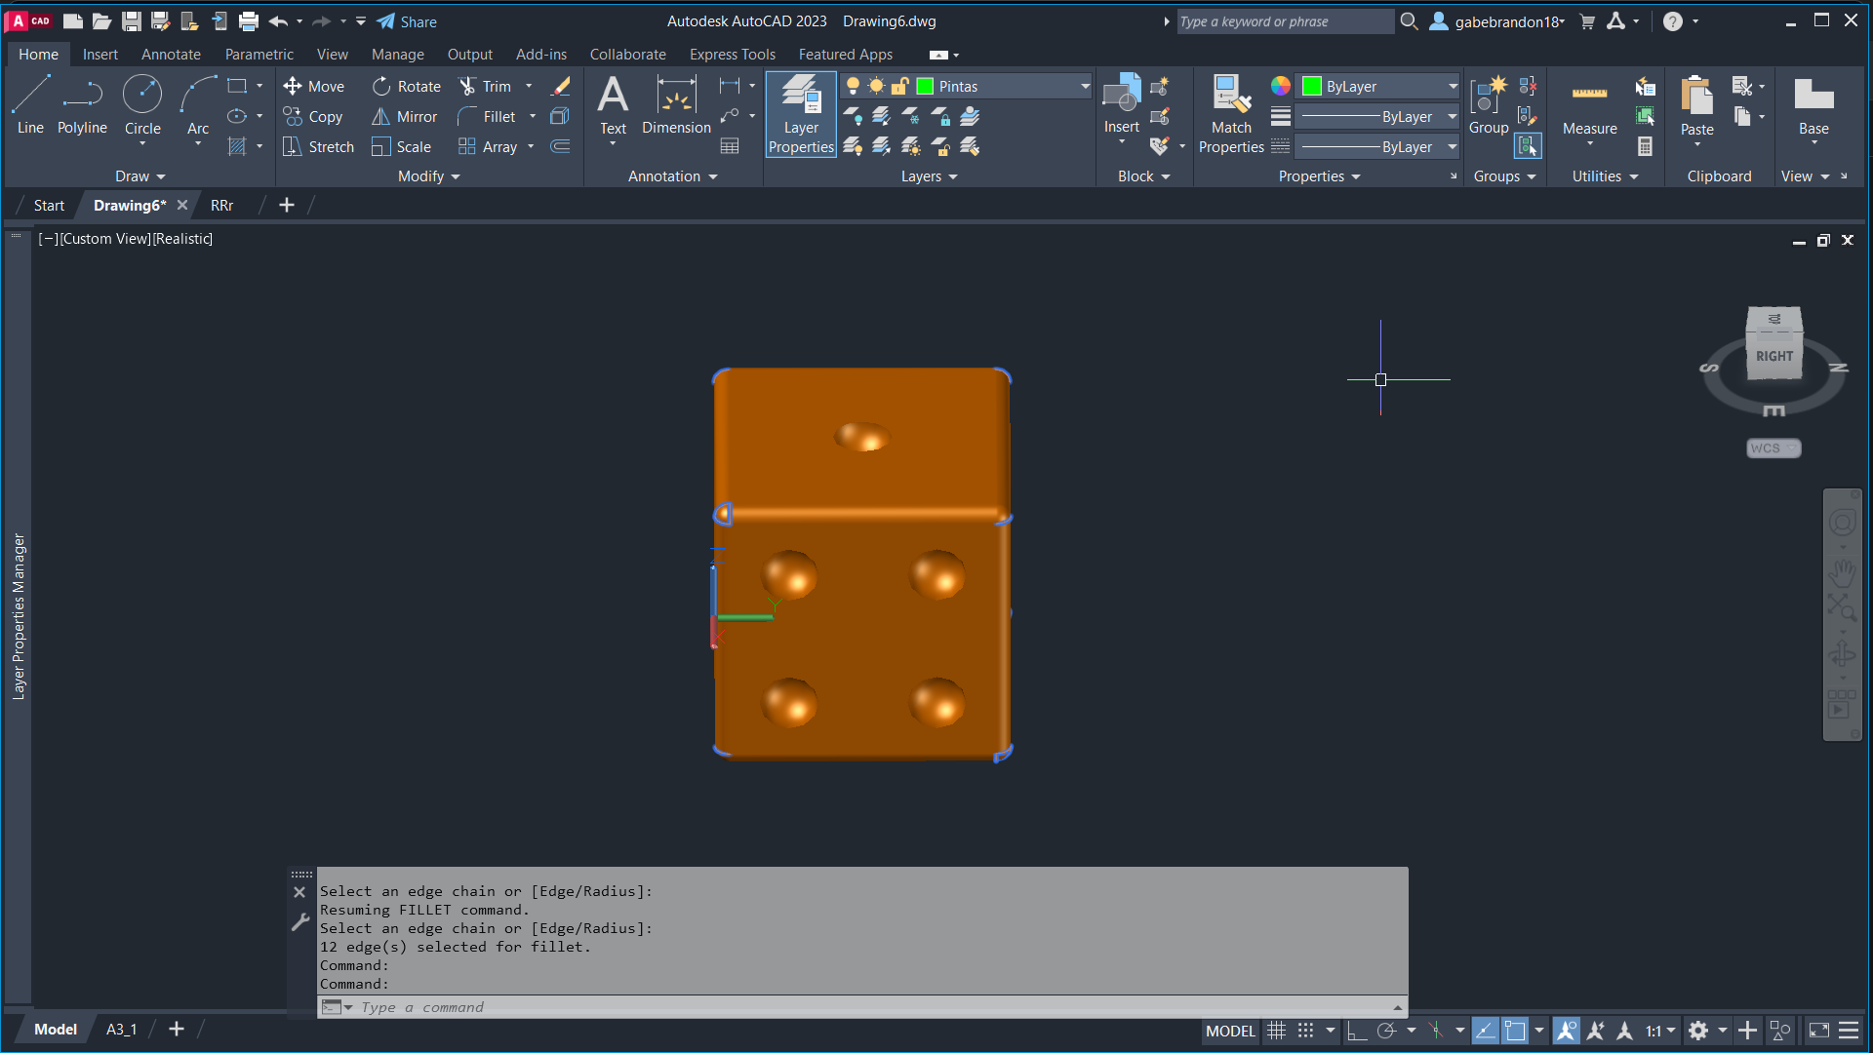Click the green layer color swatch

925,87
